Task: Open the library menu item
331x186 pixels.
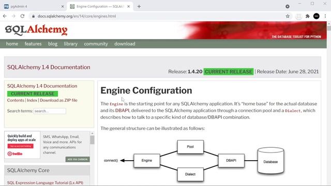Action: [x=70, y=43]
